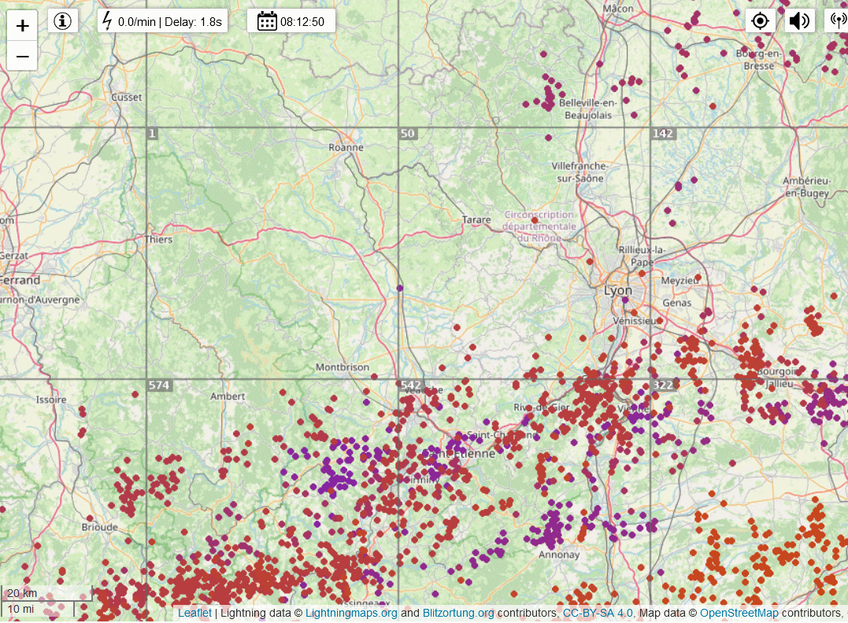Toggle the sound speaker icon
The width and height of the screenshot is (848, 623).
point(798,21)
